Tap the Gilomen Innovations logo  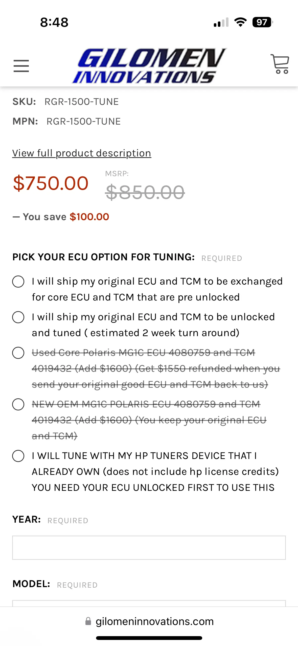tap(149, 66)
